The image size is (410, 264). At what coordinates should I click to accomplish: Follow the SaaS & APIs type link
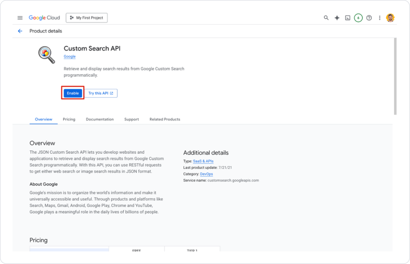(203, 161)
